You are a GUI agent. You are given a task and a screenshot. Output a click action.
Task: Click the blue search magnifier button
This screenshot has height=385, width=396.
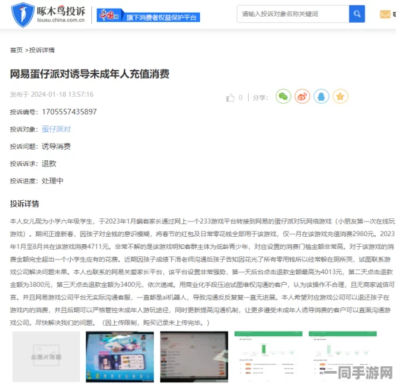coord(357,14)
